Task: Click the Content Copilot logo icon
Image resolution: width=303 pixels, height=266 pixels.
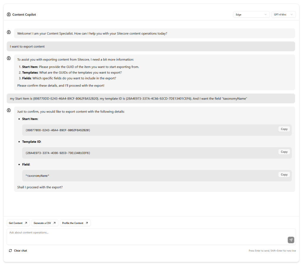Action: coord(9,14)
